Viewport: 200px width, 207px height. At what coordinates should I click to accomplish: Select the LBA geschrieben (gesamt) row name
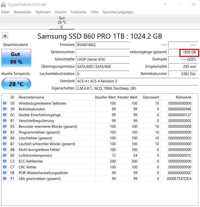click(40, 179)
